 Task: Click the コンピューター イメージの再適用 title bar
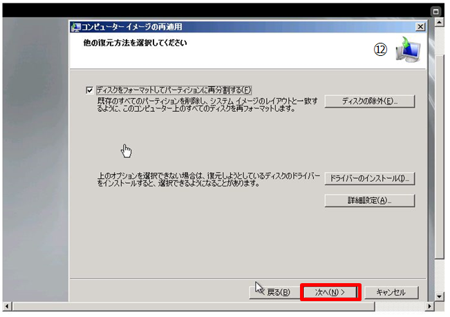click(x=242, y=26)
